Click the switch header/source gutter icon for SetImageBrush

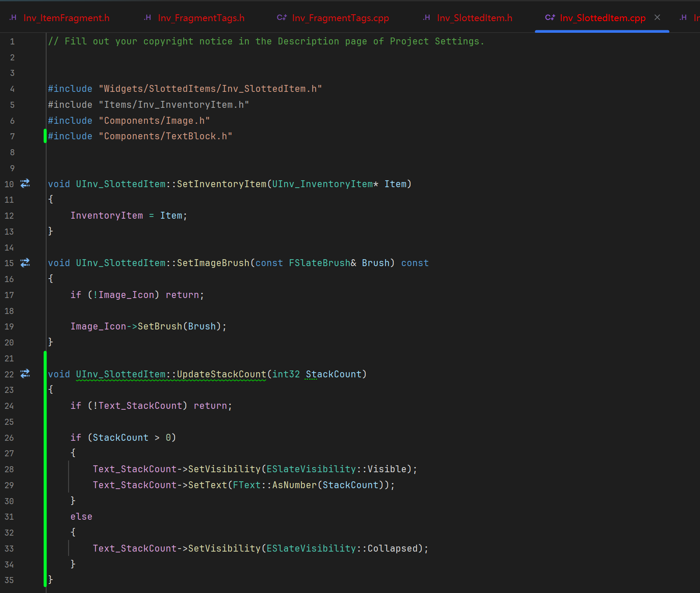click(x=25, y=263)
